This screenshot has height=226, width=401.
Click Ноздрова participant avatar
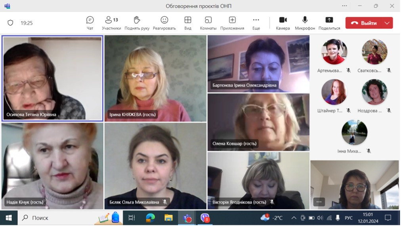(x=375, y=92)
